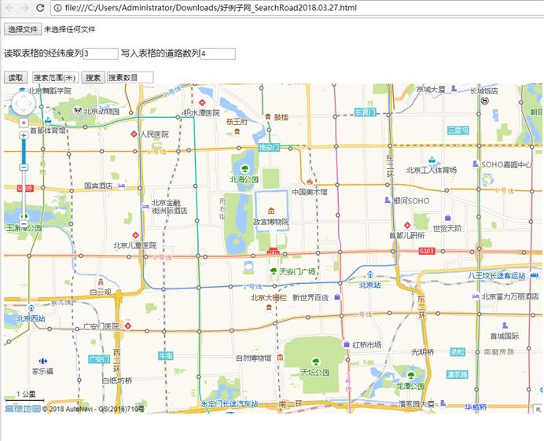The image size is (544, 441).
Task: Click the 地安门 label on the map
Action: click(x=269, y=148)
